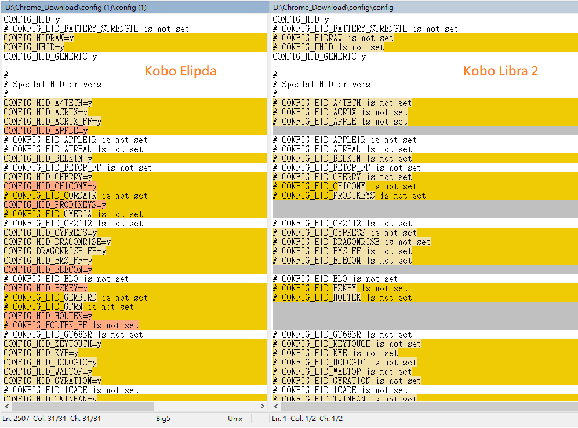Click '# CONFIG_HID_GYRATION is not set'
The height and width of the screenshot is (428, 578).
coord(347,381)
